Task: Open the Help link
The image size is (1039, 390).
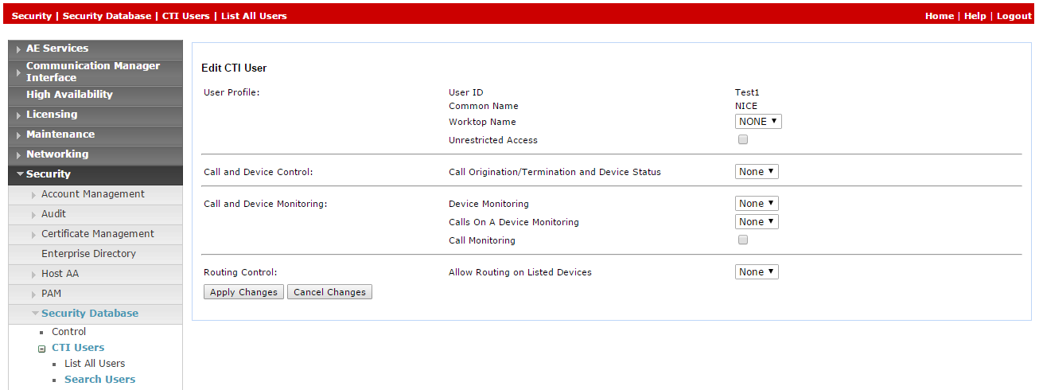Action: (975, 16)
